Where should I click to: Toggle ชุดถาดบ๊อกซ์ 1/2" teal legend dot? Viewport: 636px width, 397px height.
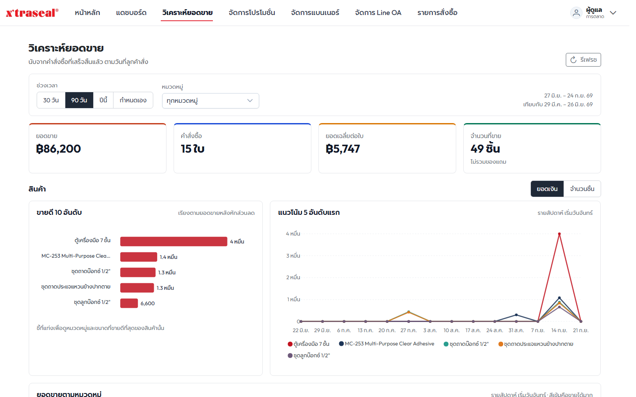pos(446,344)
